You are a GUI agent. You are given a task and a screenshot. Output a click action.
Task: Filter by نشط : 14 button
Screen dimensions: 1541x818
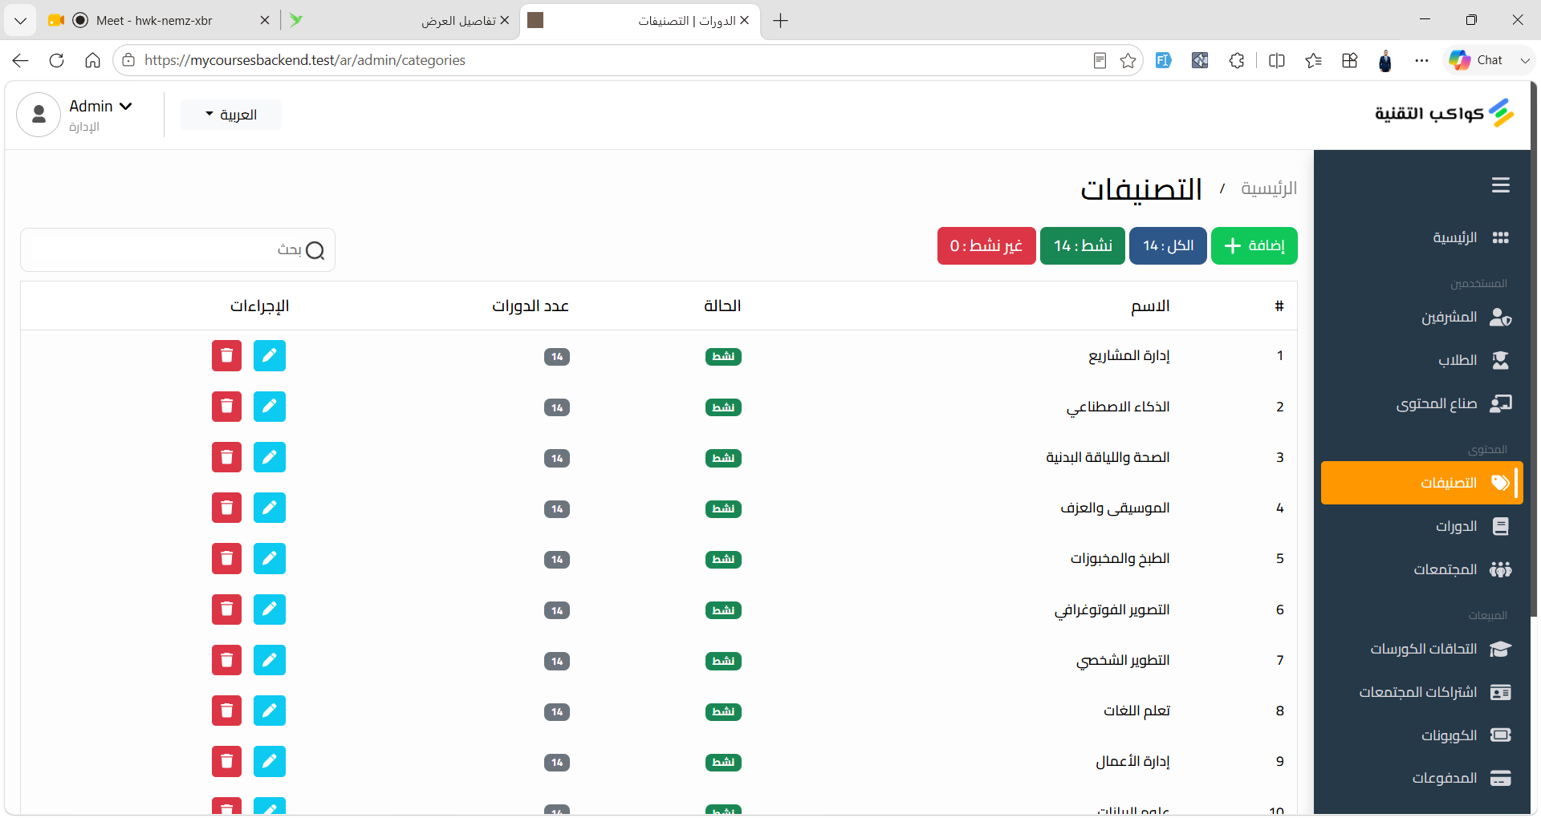coord(1083,245)
